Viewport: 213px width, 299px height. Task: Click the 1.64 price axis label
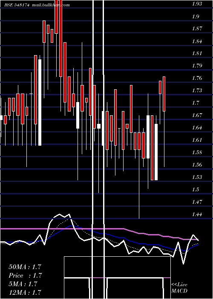click(x=197, y=128)
